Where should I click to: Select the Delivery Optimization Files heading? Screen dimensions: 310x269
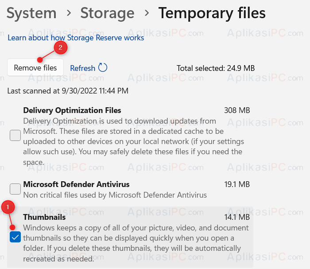(72, 110)
